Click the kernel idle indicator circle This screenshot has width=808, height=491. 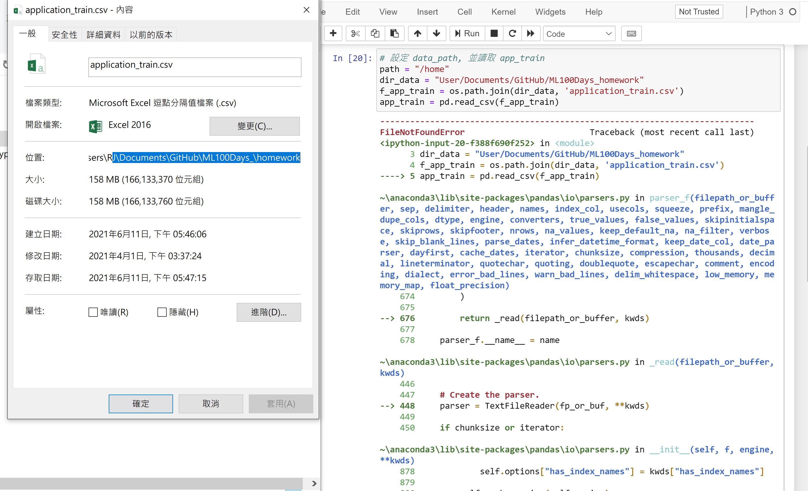coord(793,12)
